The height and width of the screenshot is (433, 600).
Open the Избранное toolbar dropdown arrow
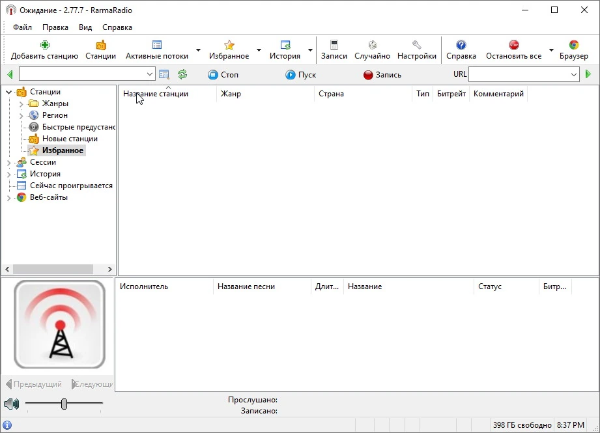[259, 50]
